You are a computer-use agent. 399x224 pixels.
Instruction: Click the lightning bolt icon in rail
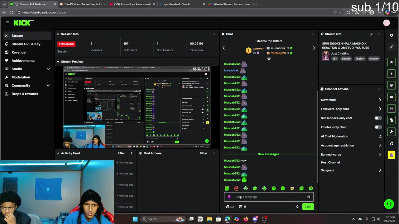click(392, 74)
